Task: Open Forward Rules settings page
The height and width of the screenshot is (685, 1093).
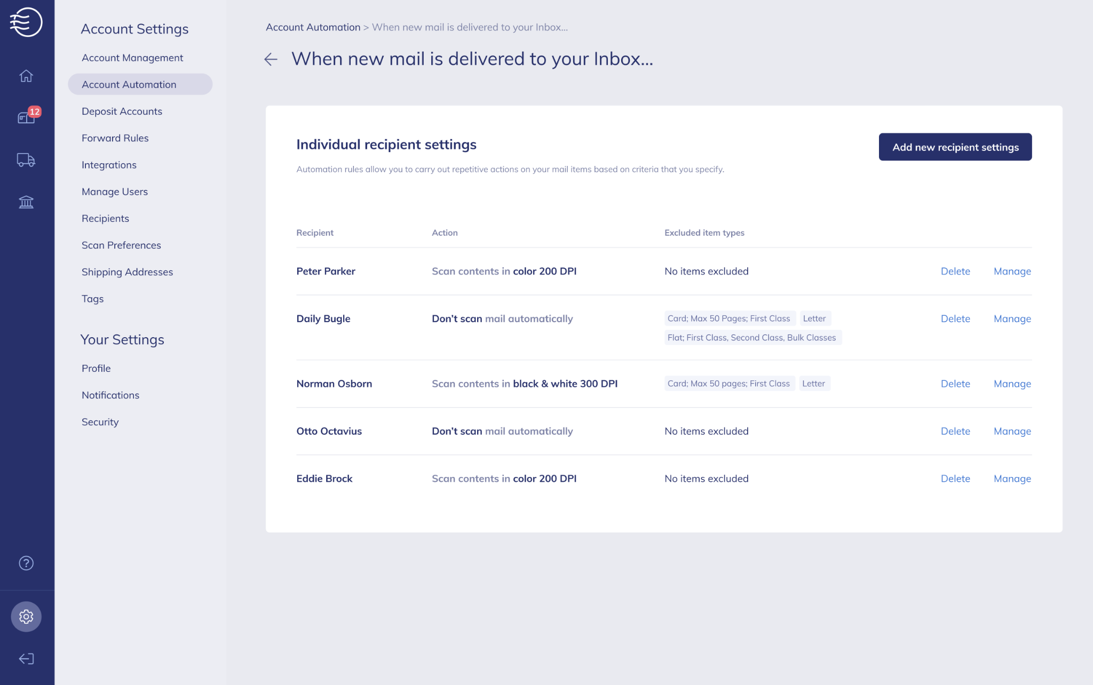Action: pos(115,138)
